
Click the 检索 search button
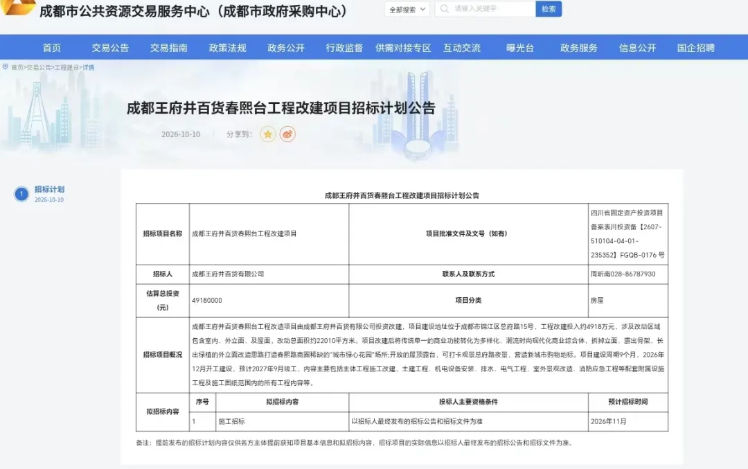(x=549, y=8)
